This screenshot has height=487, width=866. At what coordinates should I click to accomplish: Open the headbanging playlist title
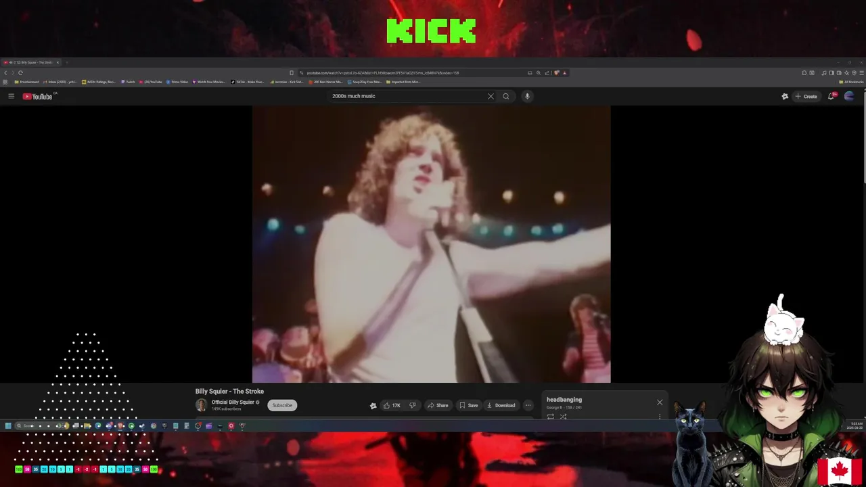click(564, 400)
